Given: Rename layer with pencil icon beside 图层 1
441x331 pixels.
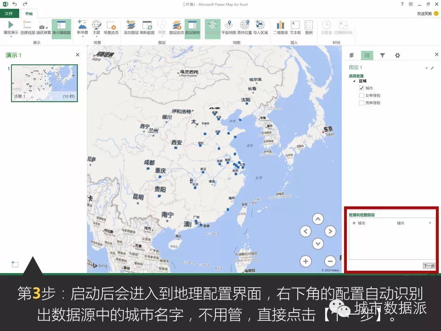Looking at the screenshot, I should (432, 68).
